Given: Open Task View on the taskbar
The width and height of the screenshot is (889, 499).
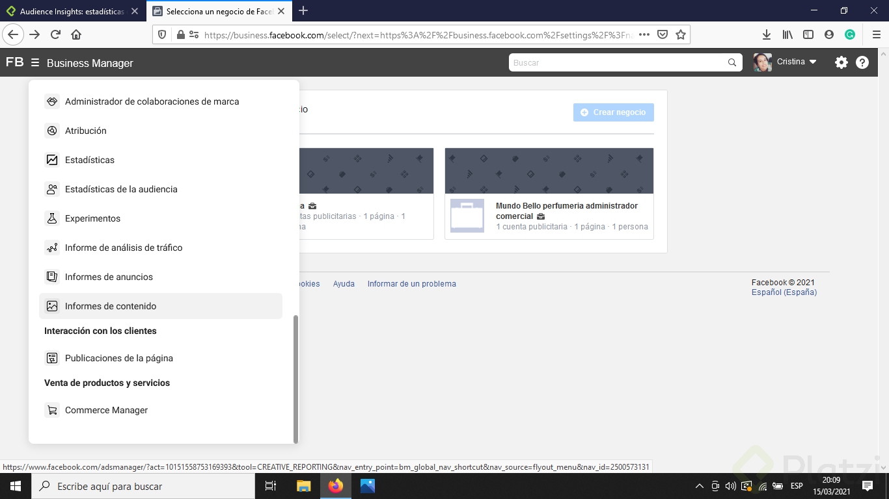Looking at the screenshot, I should [x=271, y=485].
